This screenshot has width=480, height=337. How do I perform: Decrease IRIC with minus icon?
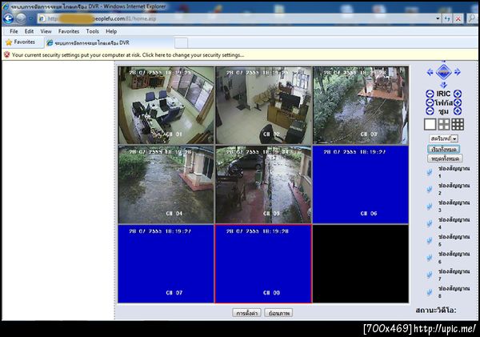tap(430, 94)
